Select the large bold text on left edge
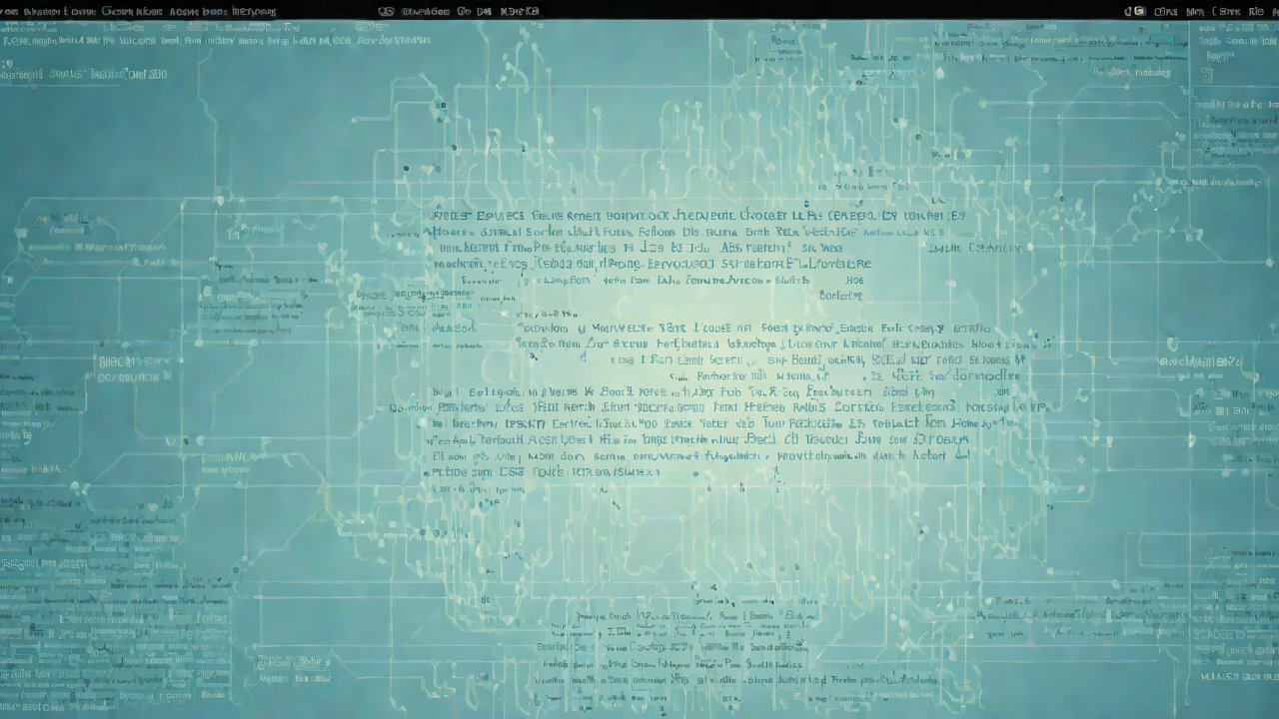Image resolution: width=1279 pixels, height=719 pixels. pyautogui.click(x=128, y=361)
